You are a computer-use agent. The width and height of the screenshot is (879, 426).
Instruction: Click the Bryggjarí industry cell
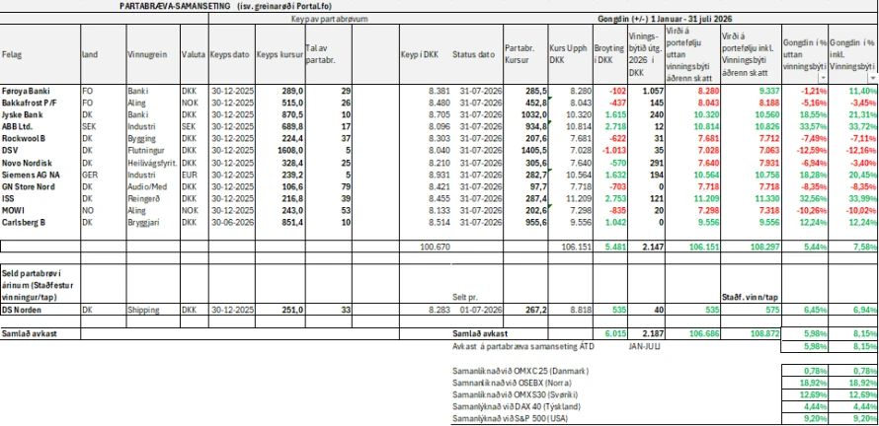tap(152, 222)
